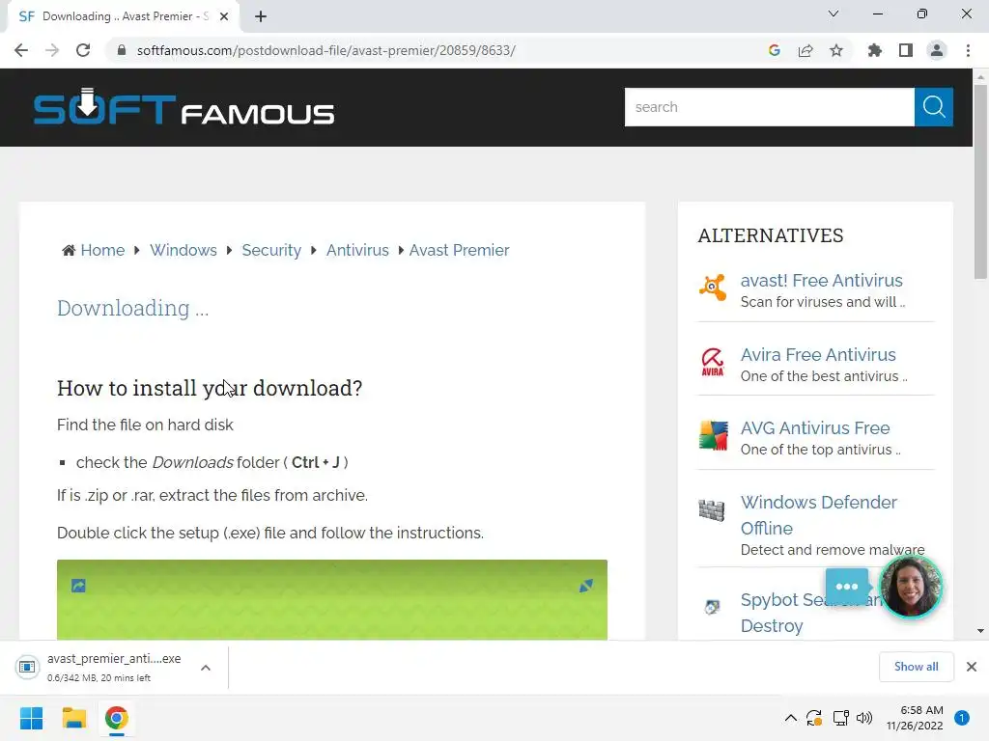Go to Home breadcrumb
Screen dimensions: 989x741
point(102,250)
